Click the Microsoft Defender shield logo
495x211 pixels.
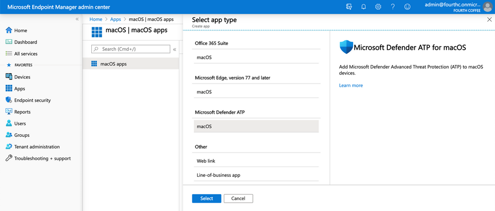pyautogui.click(x=346, y=47)
